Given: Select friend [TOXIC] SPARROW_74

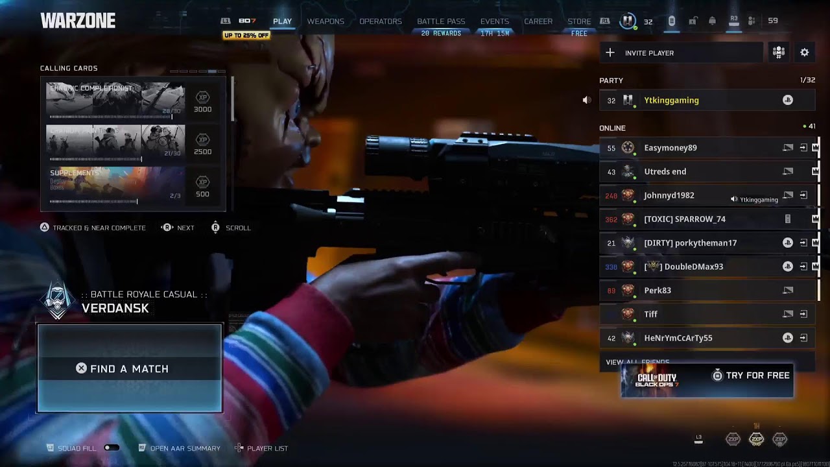Looking at the screenshot, I should tap(706, 219).
